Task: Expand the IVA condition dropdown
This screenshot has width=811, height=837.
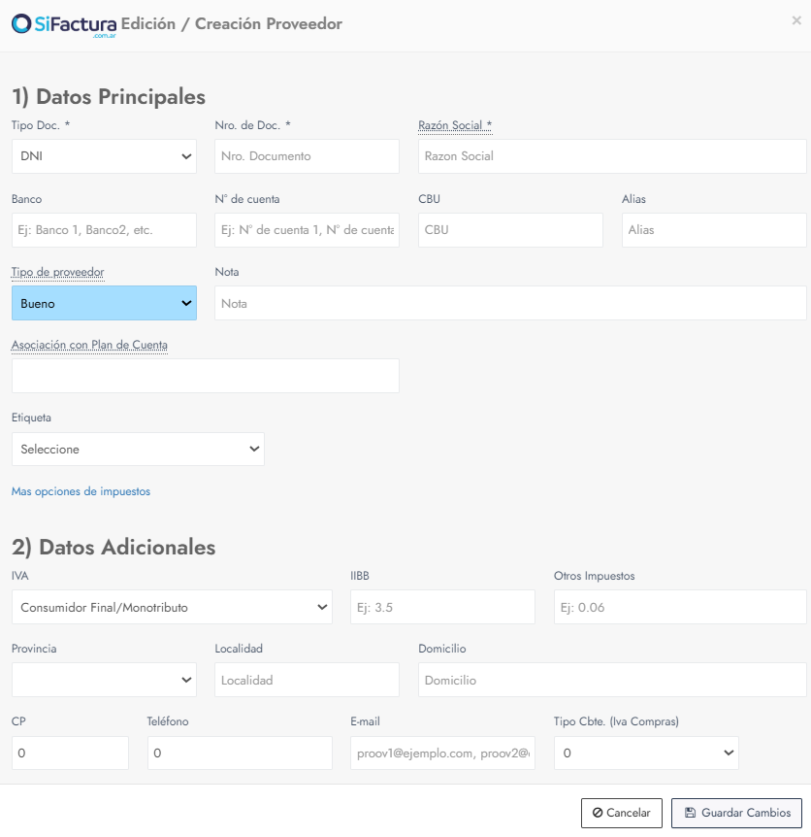Action: (172, 608)
